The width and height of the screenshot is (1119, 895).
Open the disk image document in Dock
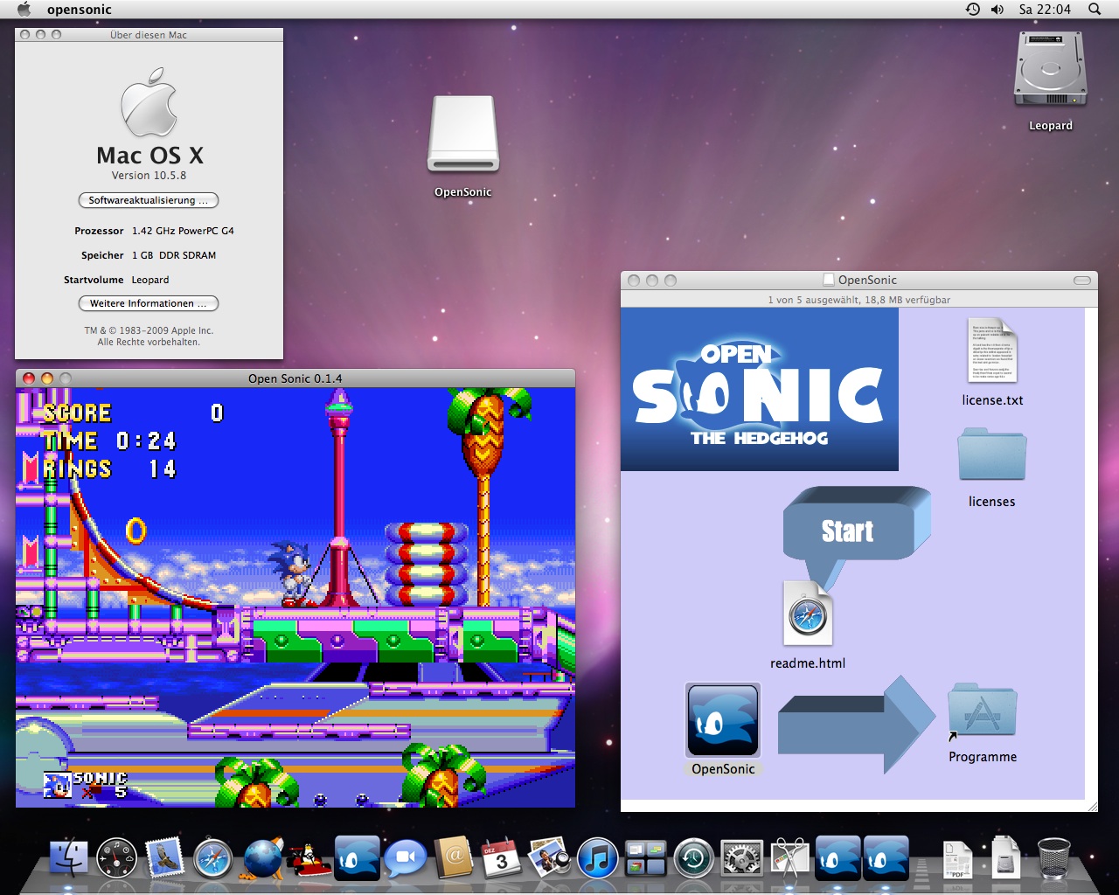click(x=1005, y=857)
